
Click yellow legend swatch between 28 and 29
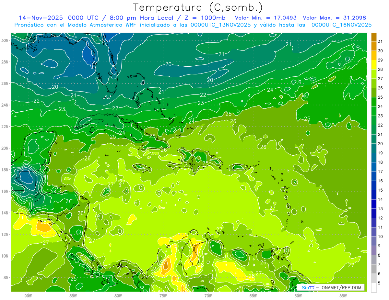pyautogui.click(x=374, y=65)
